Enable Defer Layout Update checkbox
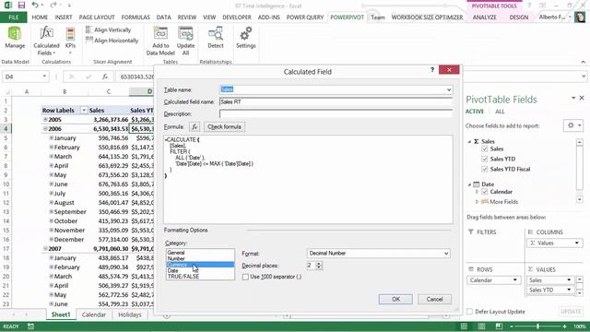The height and width of the screenshot is (332, 590). (469, 312)
